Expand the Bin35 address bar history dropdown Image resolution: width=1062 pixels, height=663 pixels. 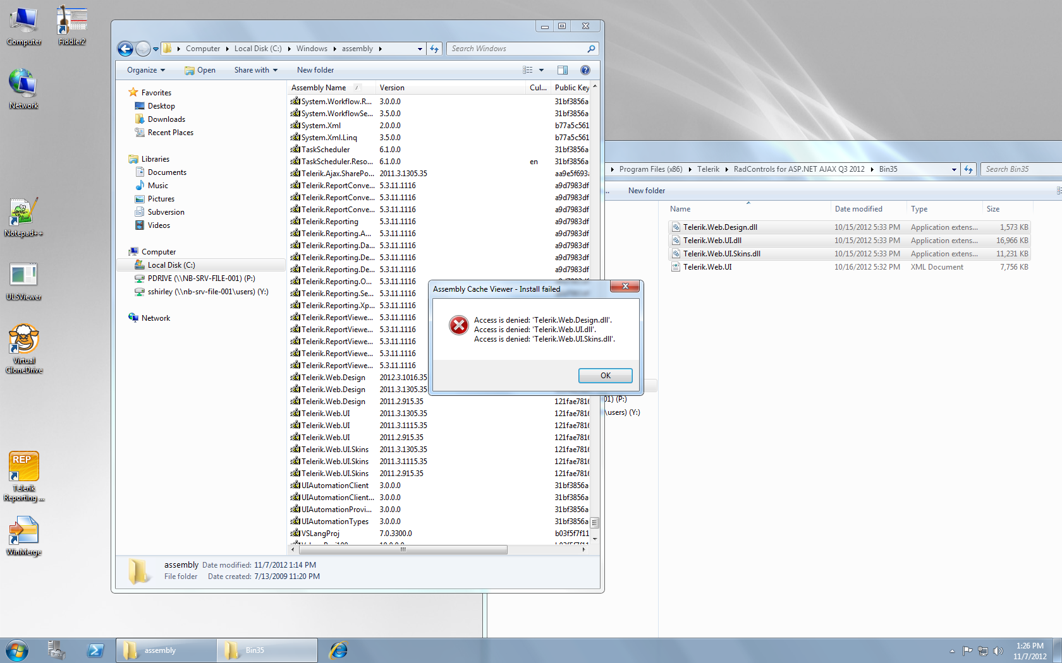click(x=954, y=169)
